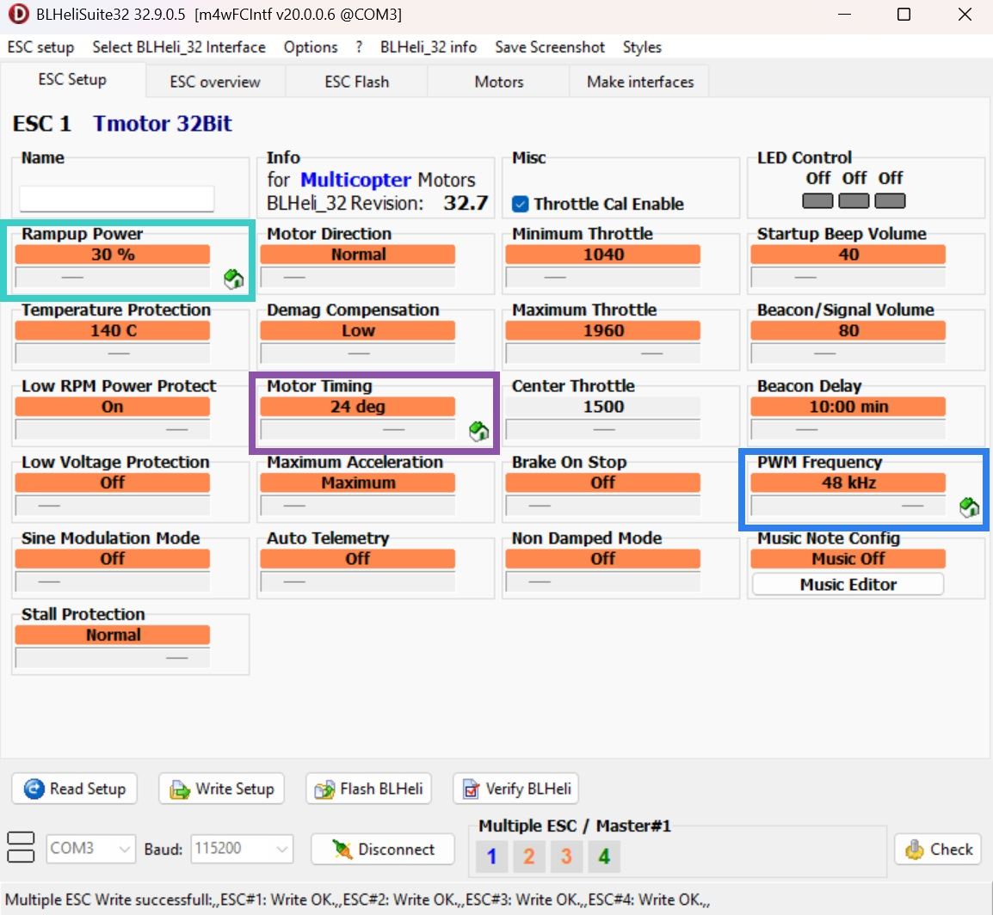Toggle ESC number 4 selector
This screenshot has width=993, height=915.
point(604,856)
